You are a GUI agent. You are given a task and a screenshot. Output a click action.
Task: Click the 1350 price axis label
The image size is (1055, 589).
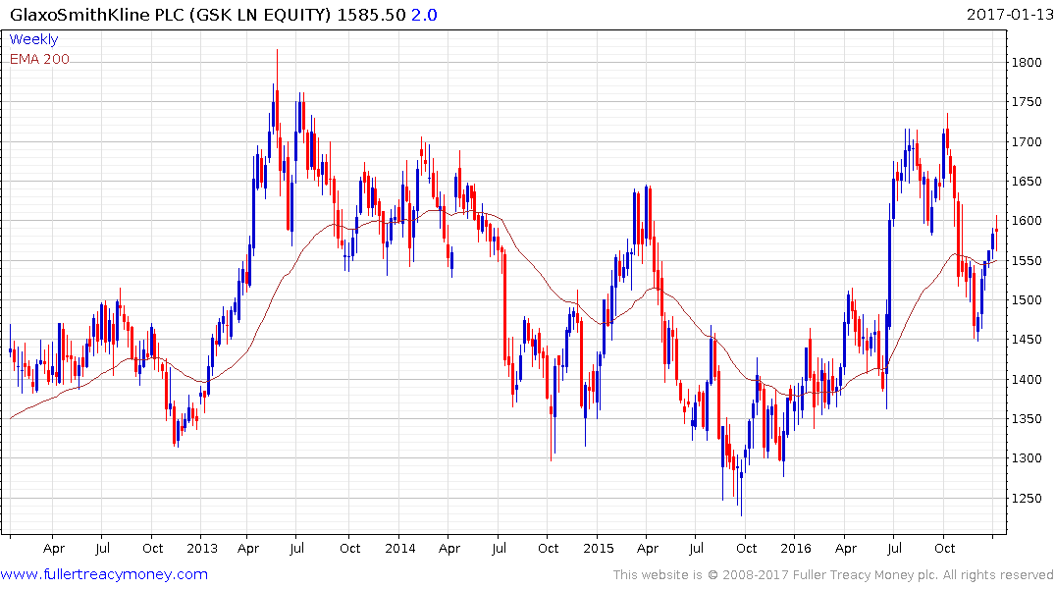point(1027,419)
